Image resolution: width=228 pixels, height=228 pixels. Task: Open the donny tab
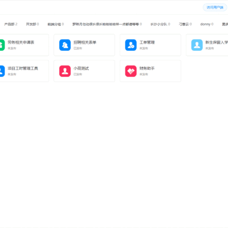[x=207, y=24]
